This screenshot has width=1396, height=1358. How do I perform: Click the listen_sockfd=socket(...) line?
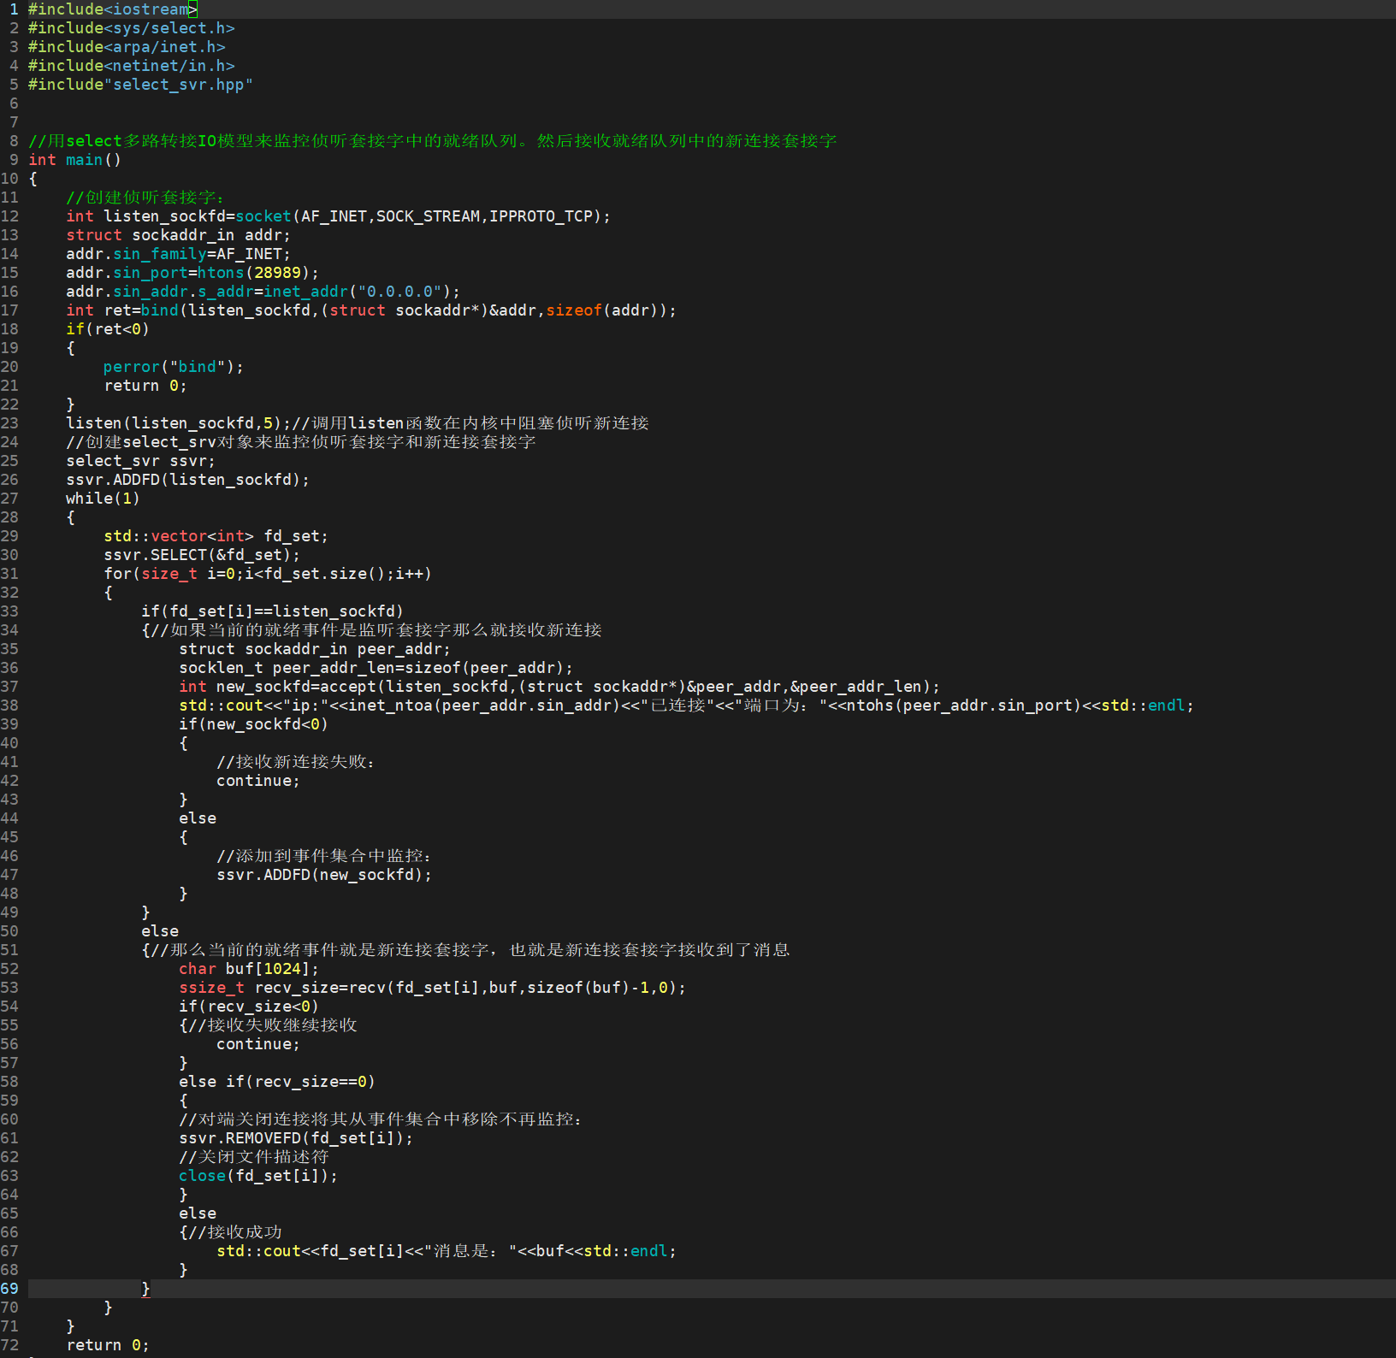pyautogui.click(x=339, y=216)
